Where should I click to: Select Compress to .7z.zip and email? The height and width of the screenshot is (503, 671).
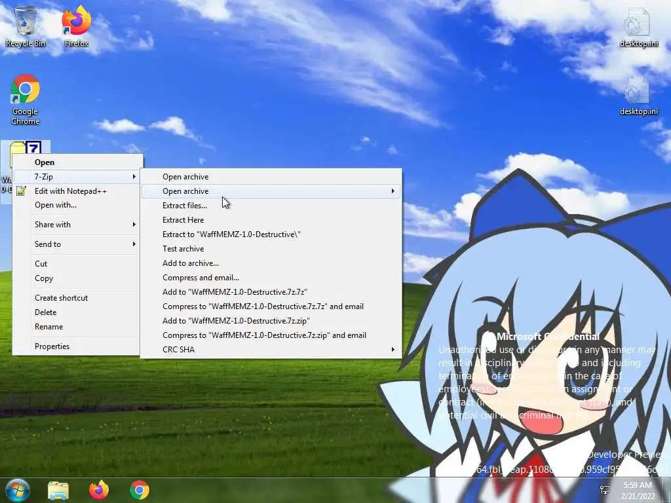(x=271, y=335)
